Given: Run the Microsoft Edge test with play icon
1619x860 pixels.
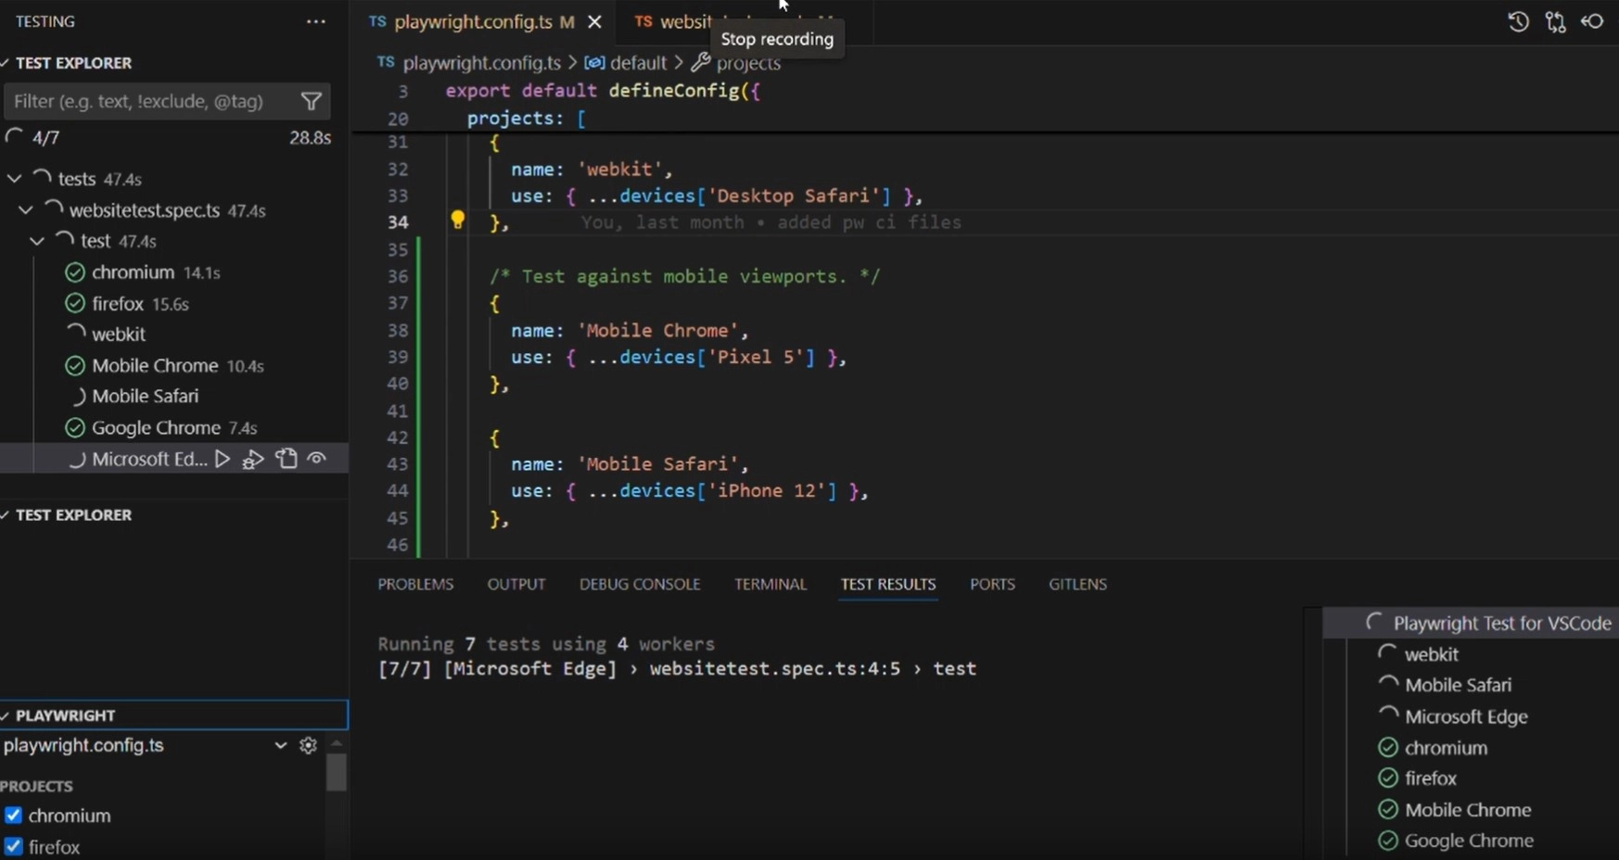Looking at the screenshot, I should pyautogui.click(x=223, y=459).
